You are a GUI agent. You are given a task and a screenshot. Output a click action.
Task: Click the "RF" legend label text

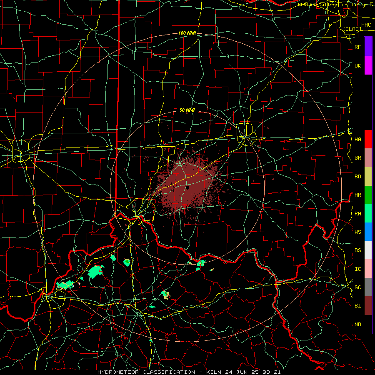(358, 47)
